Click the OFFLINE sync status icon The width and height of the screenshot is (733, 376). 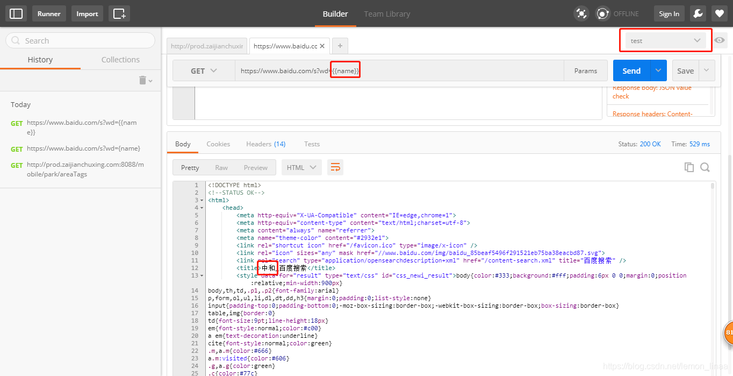click(x=603, y=13)
